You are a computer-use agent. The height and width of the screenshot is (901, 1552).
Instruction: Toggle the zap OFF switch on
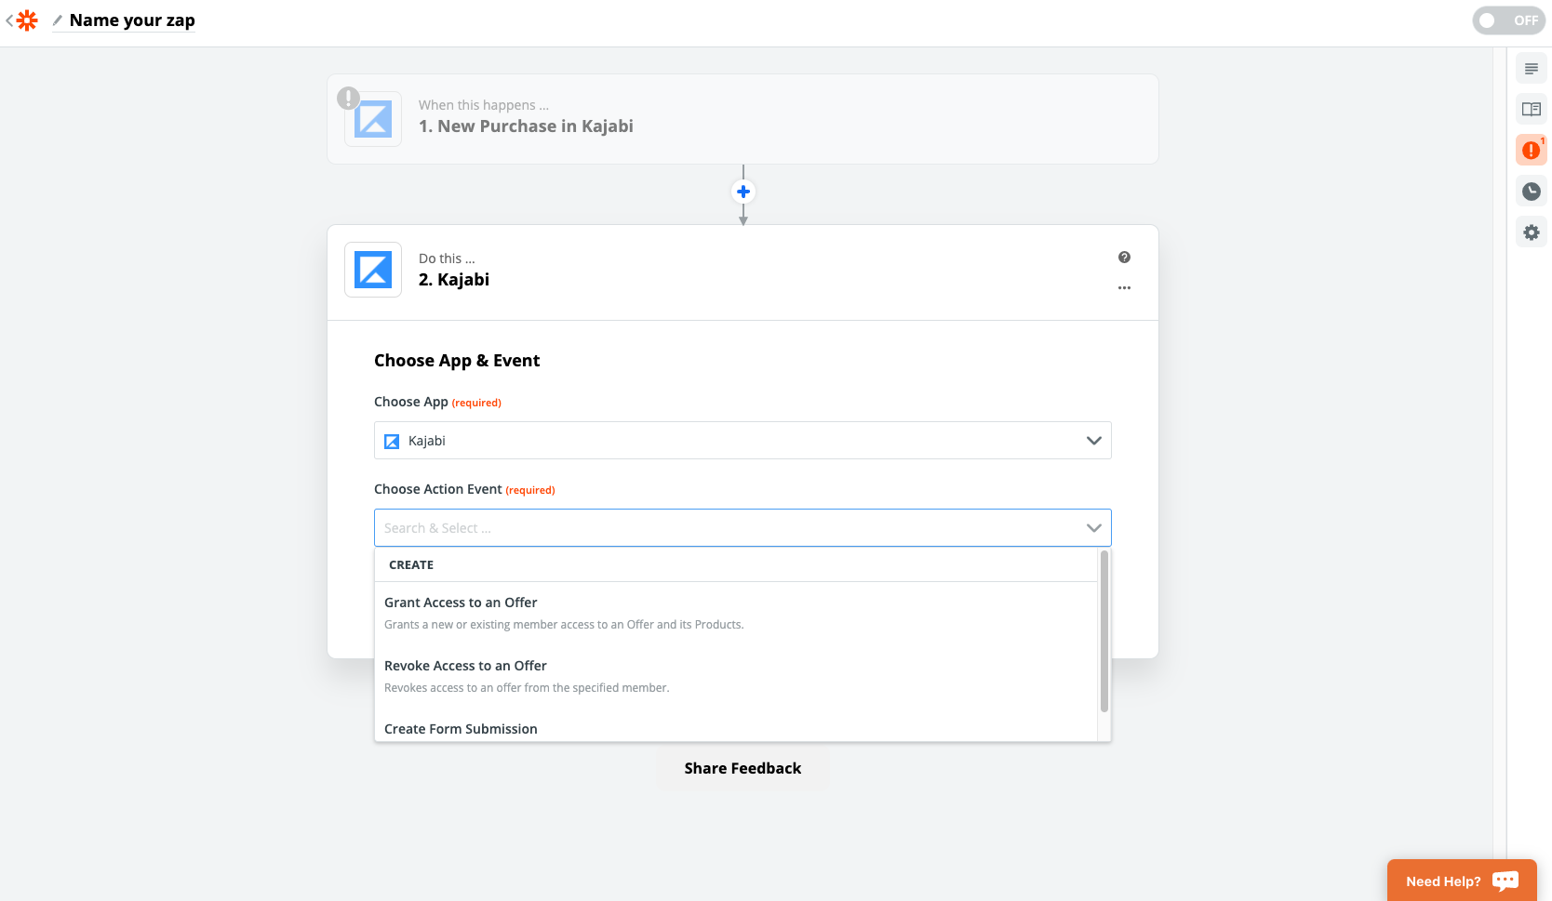pyautogui.click(x=1508, y=20)
